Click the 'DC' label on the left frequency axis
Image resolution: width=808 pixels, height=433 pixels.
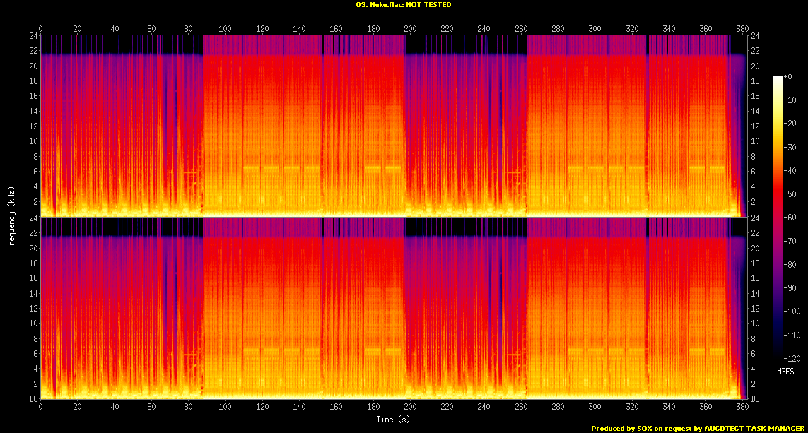33,399
